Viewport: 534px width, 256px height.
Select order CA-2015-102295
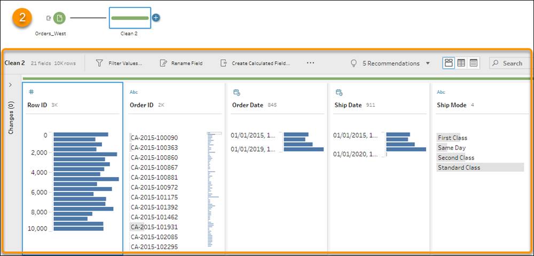154,246
